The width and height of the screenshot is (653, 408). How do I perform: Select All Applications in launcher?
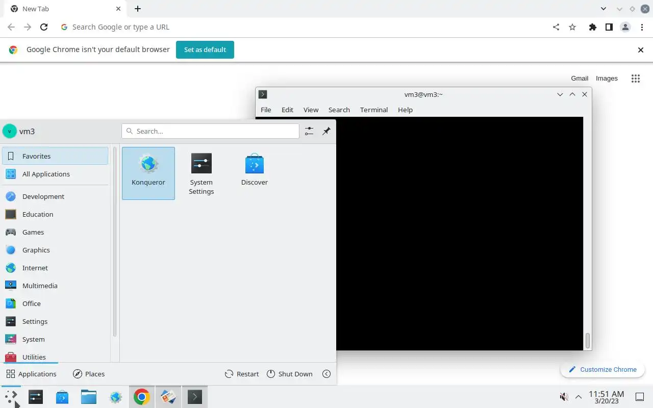(x=55, y=174)
